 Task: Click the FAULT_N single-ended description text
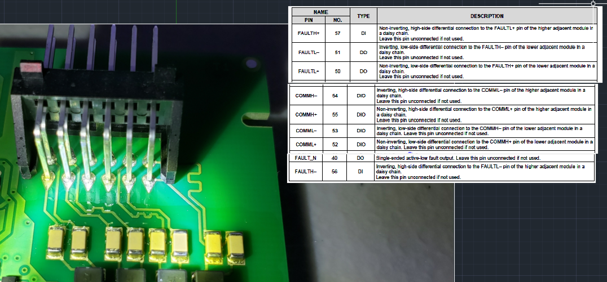(x=458, y=158)
